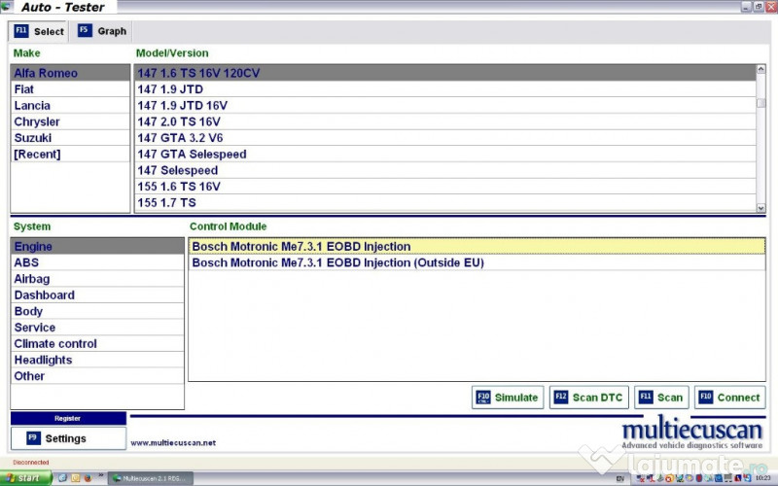
Task: Select the Dashboard system
Action: (97, 295)
